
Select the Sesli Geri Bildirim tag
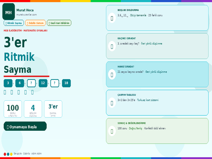(x=59, y=23)
